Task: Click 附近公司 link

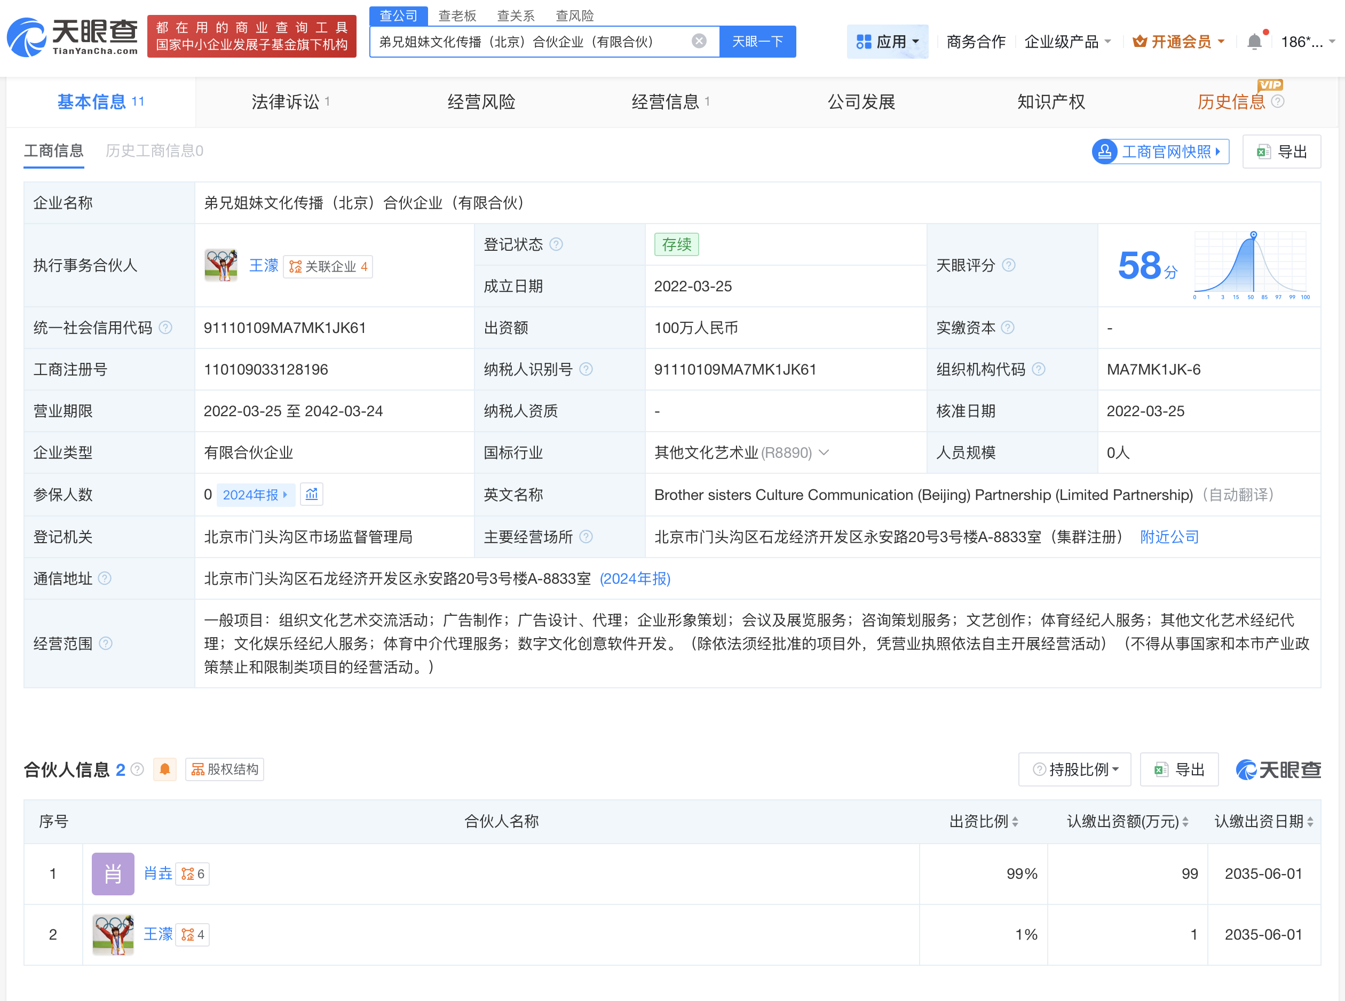Action: [1169, 537]
